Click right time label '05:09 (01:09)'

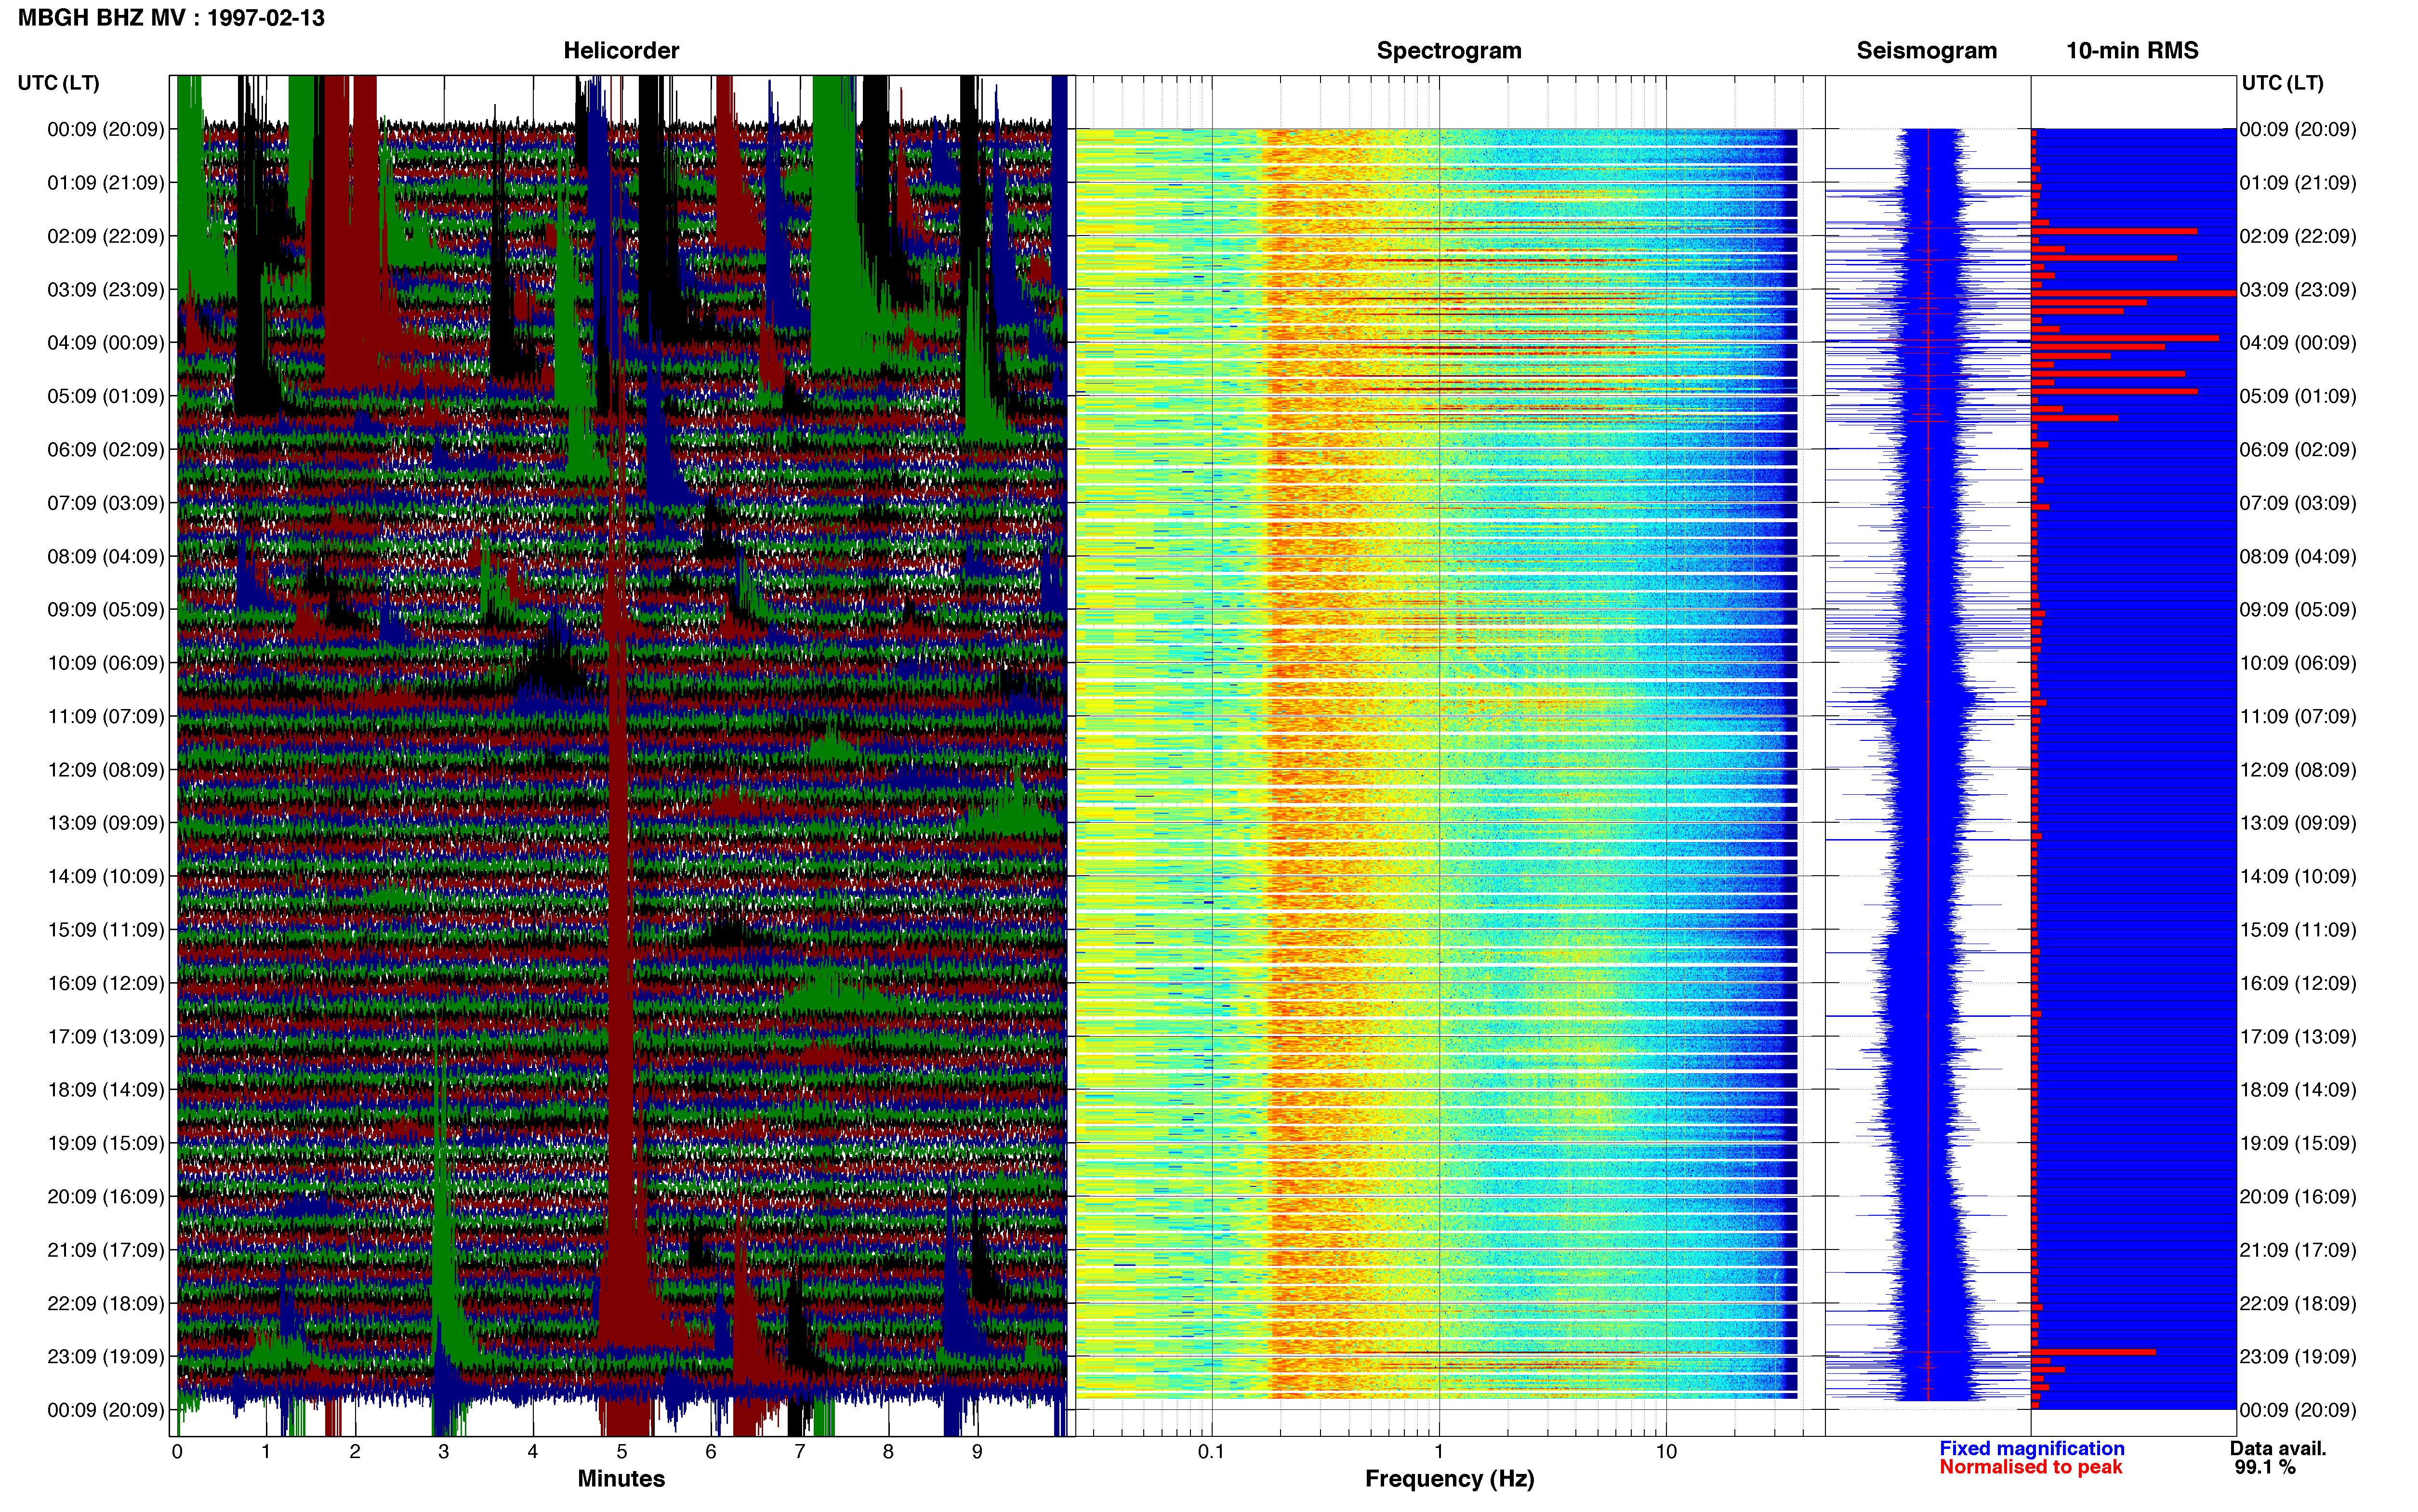pos(2298,396)
